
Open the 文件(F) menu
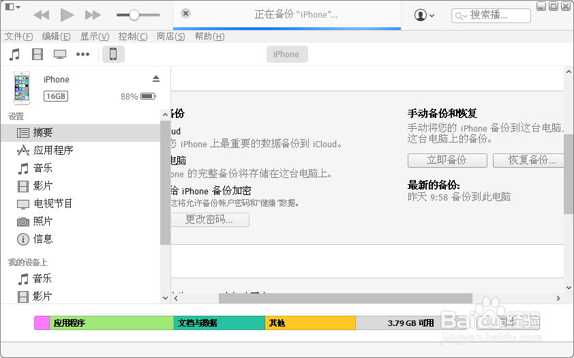pos(18,37)
